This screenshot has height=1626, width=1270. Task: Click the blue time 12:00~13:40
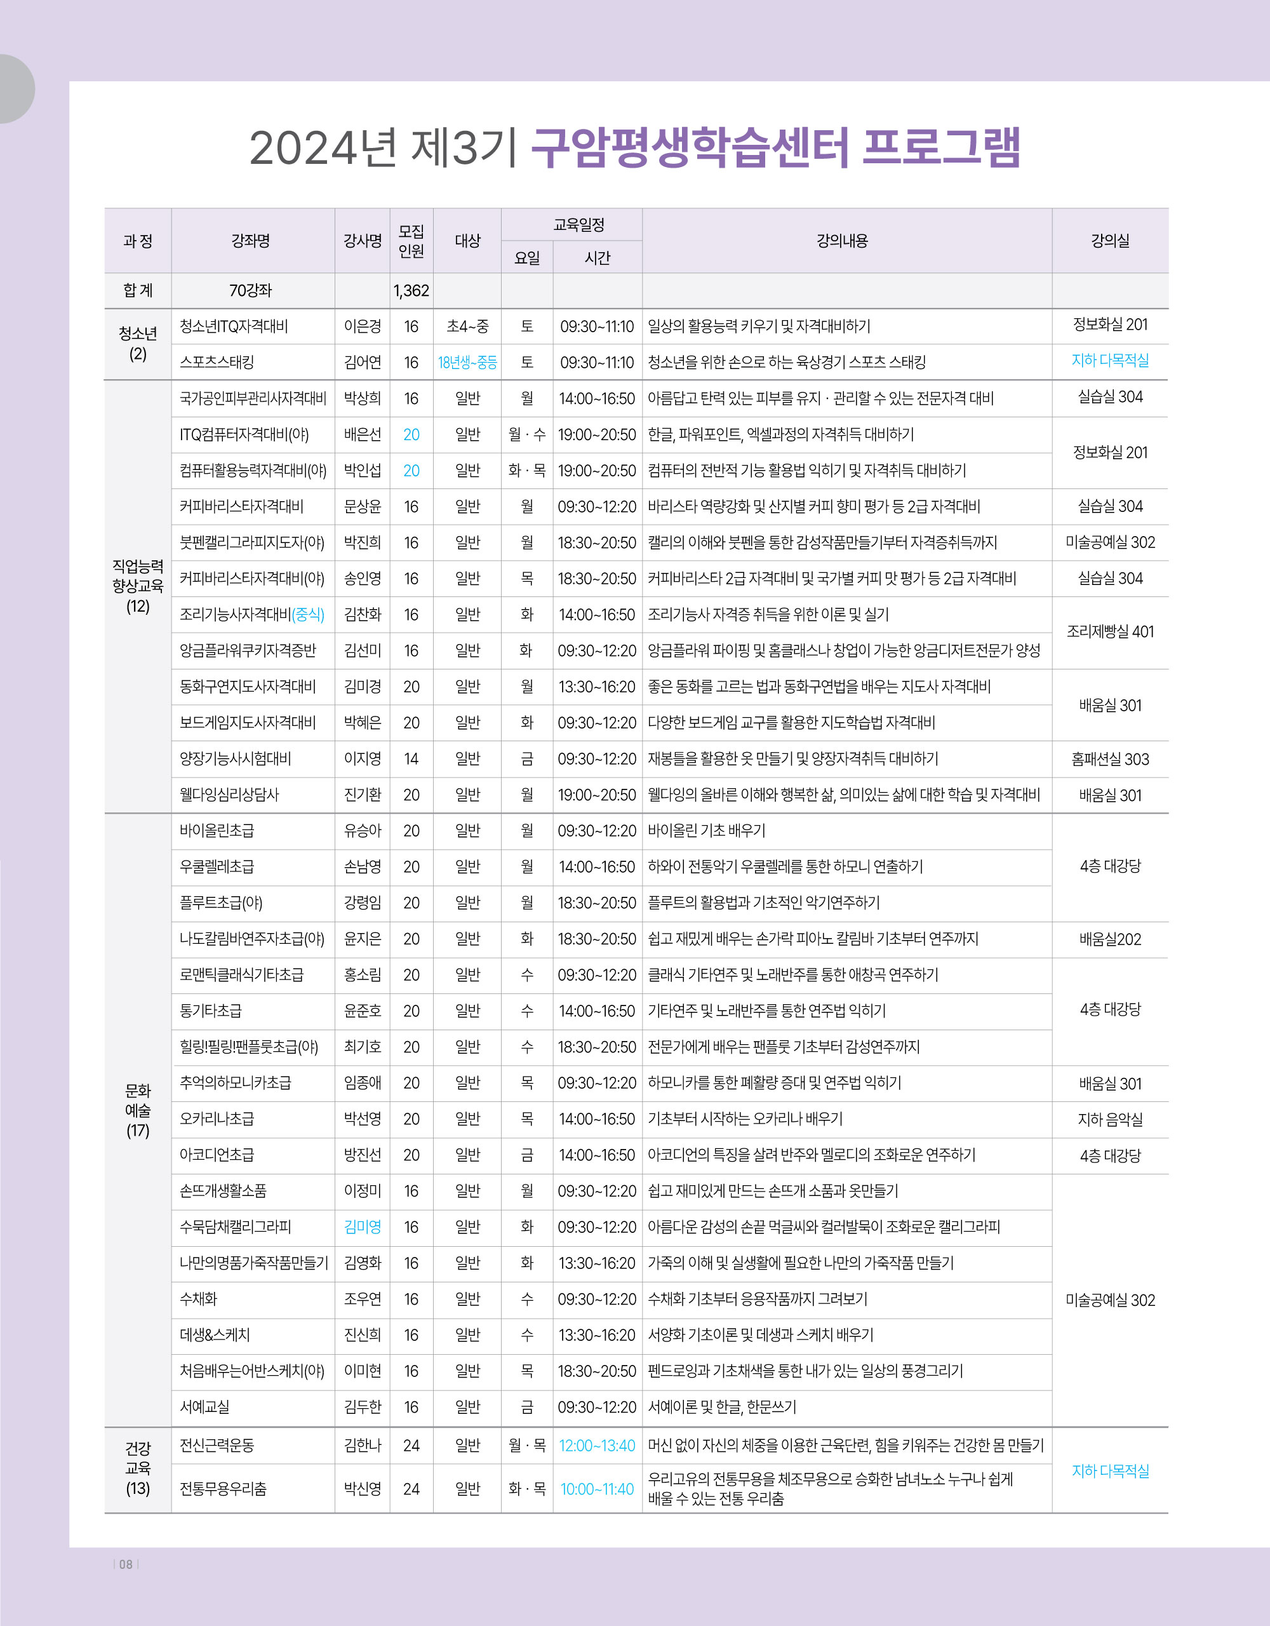click(597, 1446)
